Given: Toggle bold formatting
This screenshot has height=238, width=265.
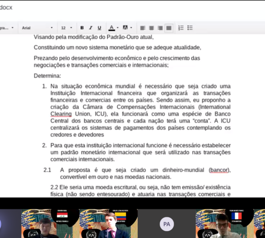Looking at the screenshot, I should (x=82, y=28).
